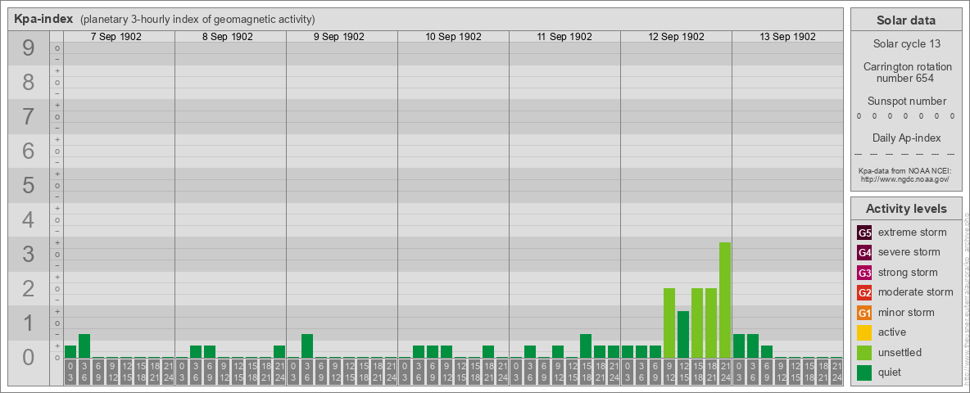Select the 13 Sep 1902 date header

786,37
